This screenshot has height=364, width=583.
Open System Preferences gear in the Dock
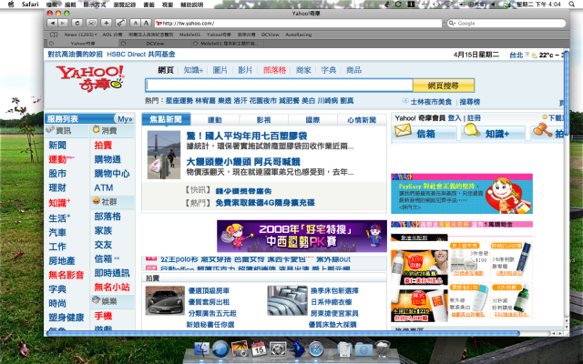(278, 349)
